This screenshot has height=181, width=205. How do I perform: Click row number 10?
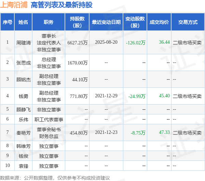[x=8, y=165]
